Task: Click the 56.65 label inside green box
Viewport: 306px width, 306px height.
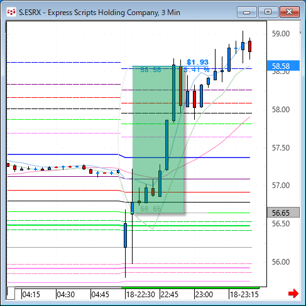Action: click(151, 209)
